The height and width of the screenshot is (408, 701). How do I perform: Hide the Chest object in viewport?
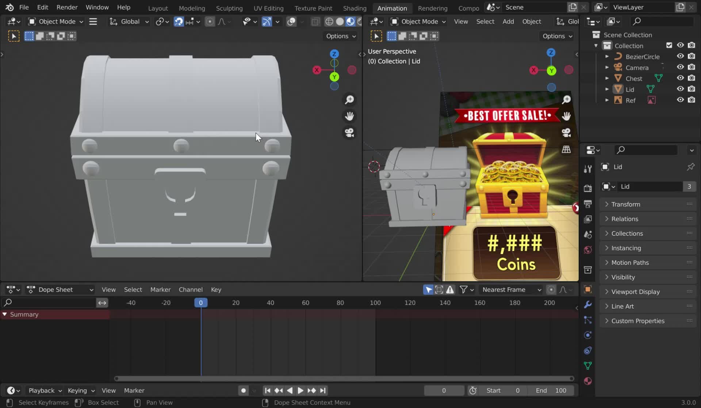[680, 78]
